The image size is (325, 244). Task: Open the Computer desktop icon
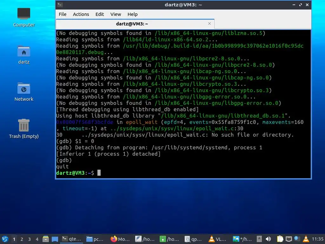pos(24,17)
